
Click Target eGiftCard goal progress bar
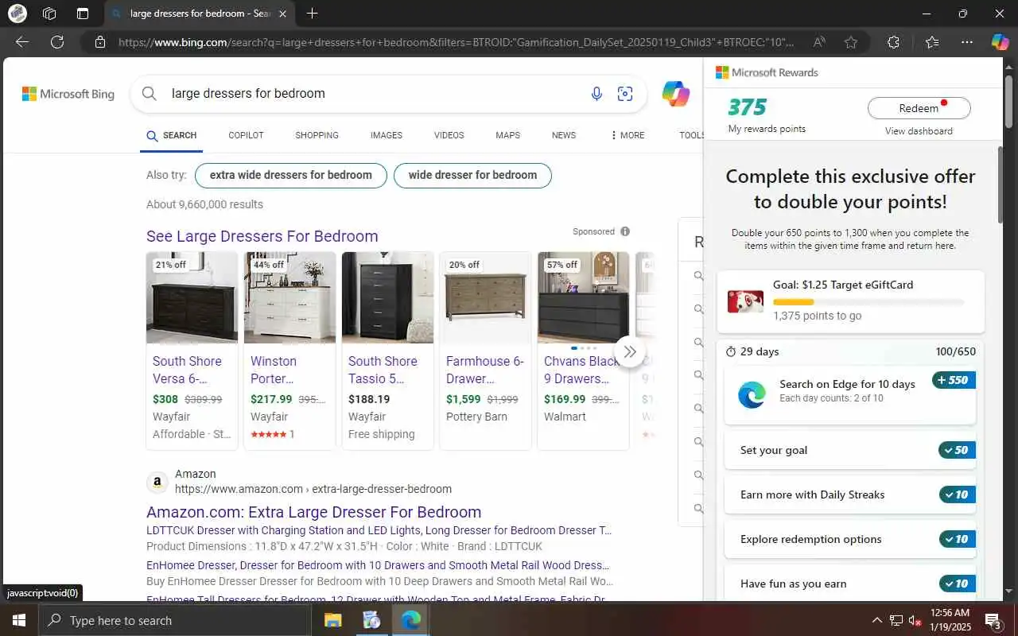[868, 302]
